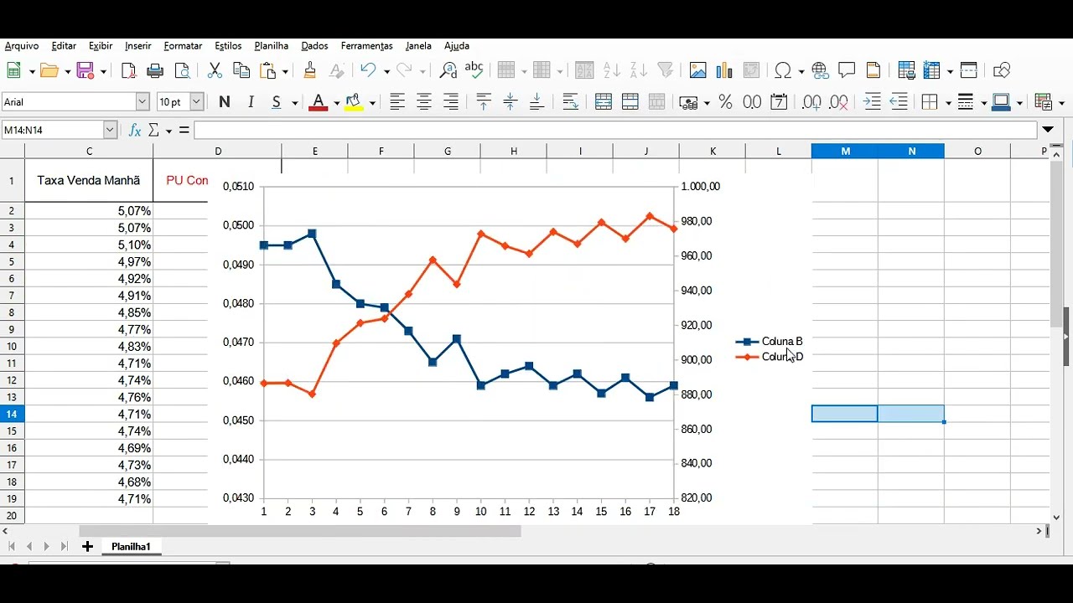Delete a decimal place
This screenshot has height=603, width=1073.
pos(838,102)
